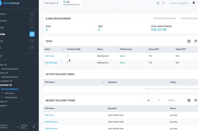Click the Org folder icon in breadcrumb

tap(64, 2)
